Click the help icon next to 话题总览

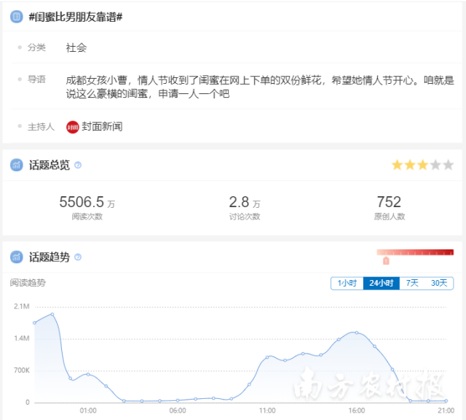[78, 165]
